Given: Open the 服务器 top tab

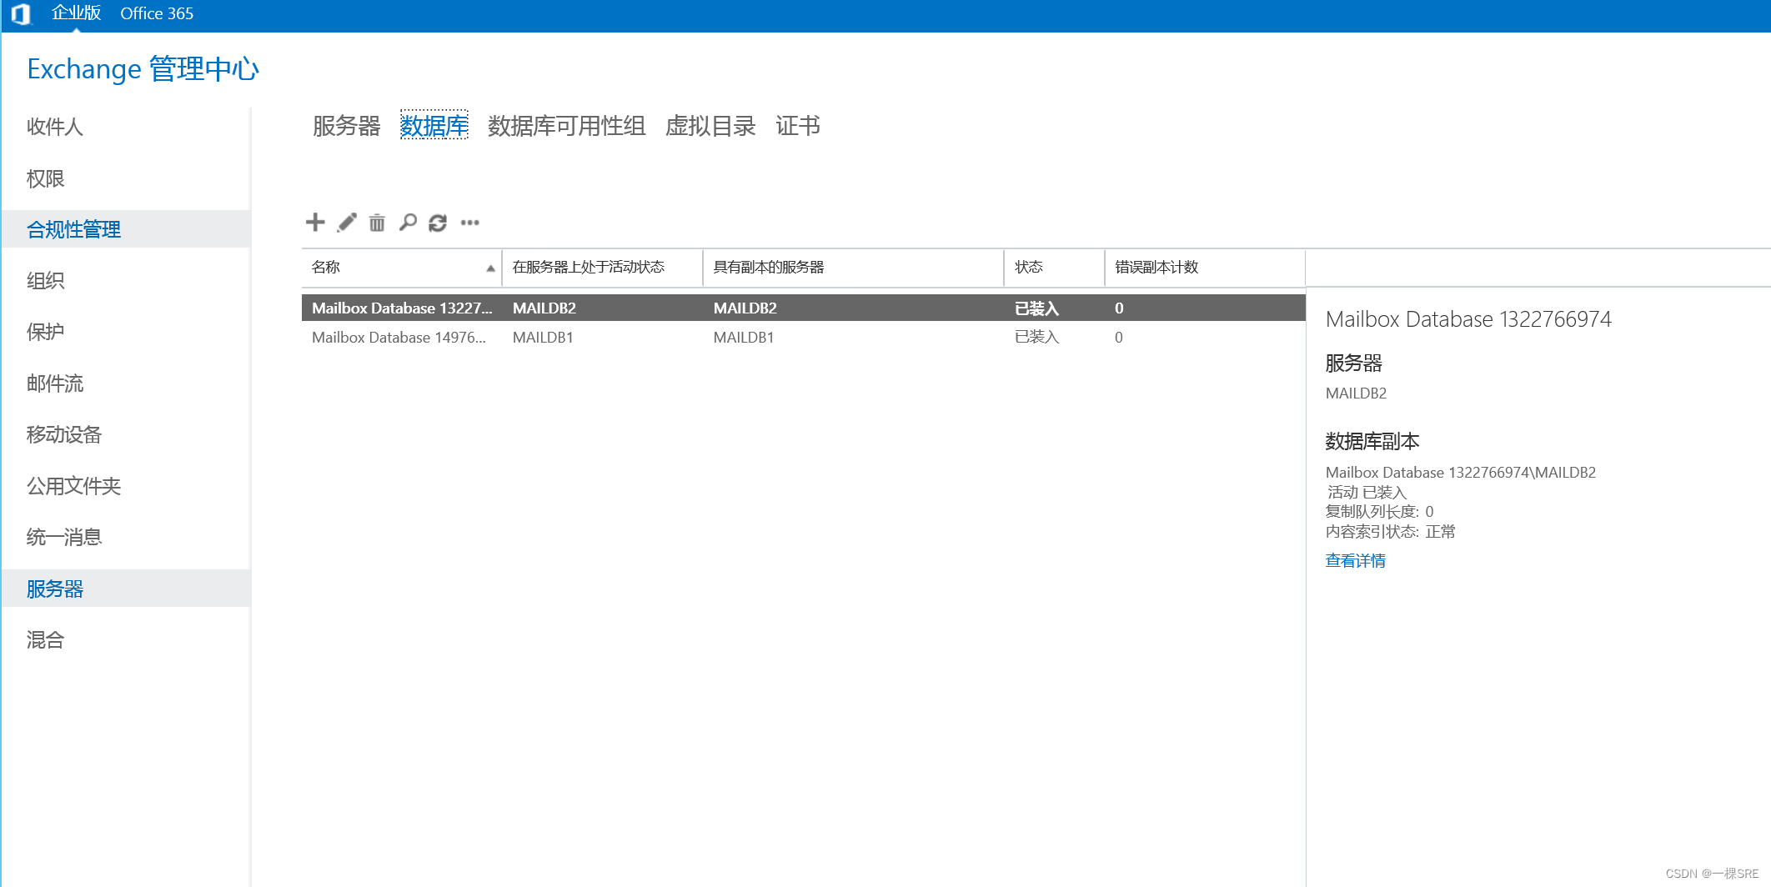Looking at the screenshot, I should [347, 126].
